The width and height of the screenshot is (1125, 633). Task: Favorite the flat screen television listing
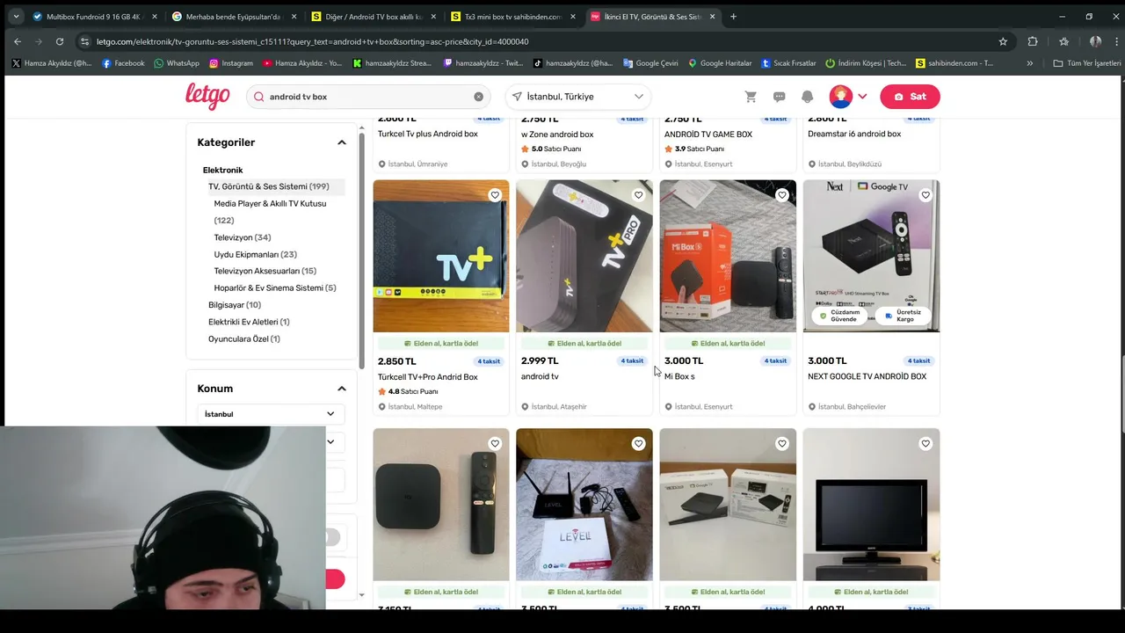coord(925,444)
